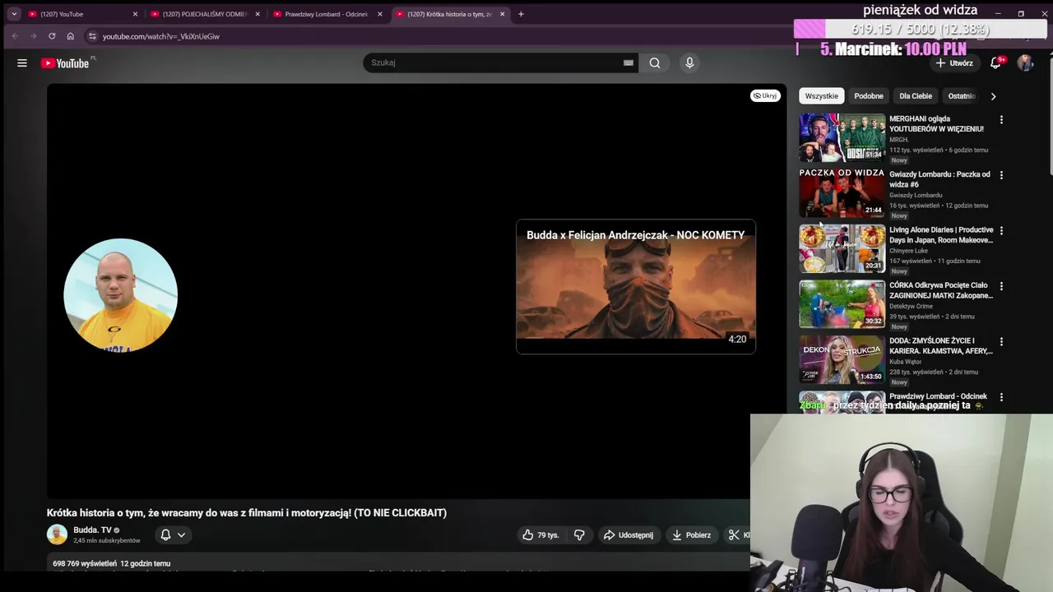
Task: Select the Podobne filter chip
Action: tap(869, 96)
